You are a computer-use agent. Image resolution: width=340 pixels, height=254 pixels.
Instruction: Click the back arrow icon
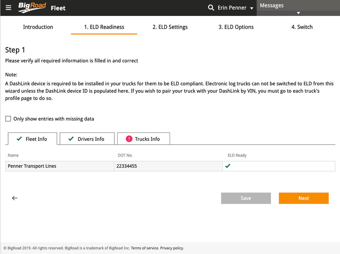pyautogui.click(x=15, y=198)
